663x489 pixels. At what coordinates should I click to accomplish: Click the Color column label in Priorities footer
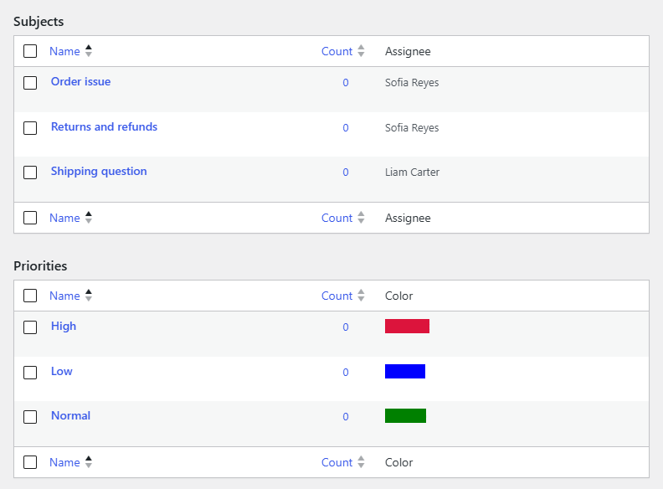pyautogui.click(x=398, y=462)
